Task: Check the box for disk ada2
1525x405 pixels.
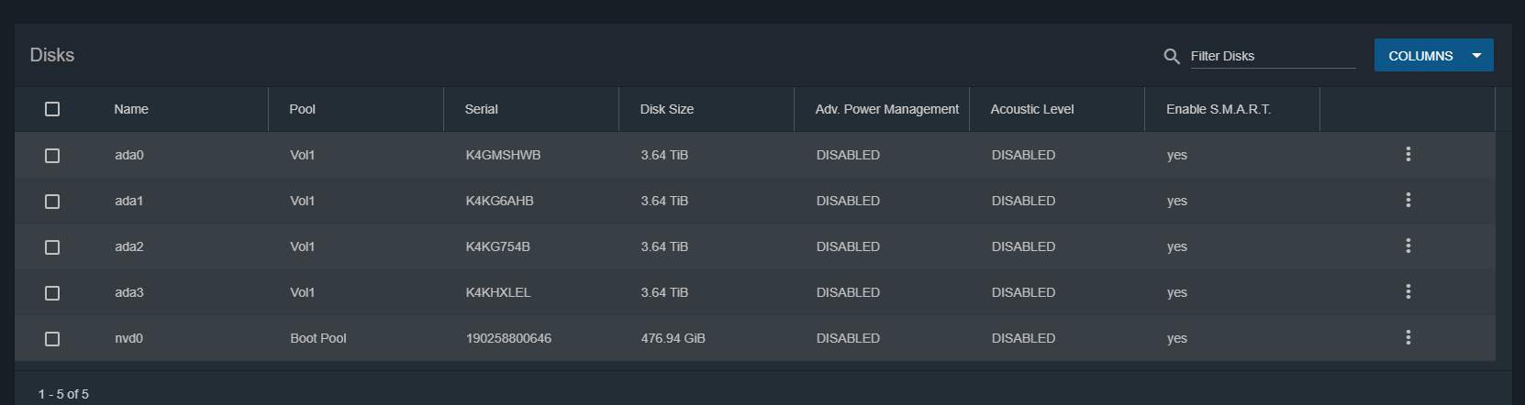Action: click(52, 247)
